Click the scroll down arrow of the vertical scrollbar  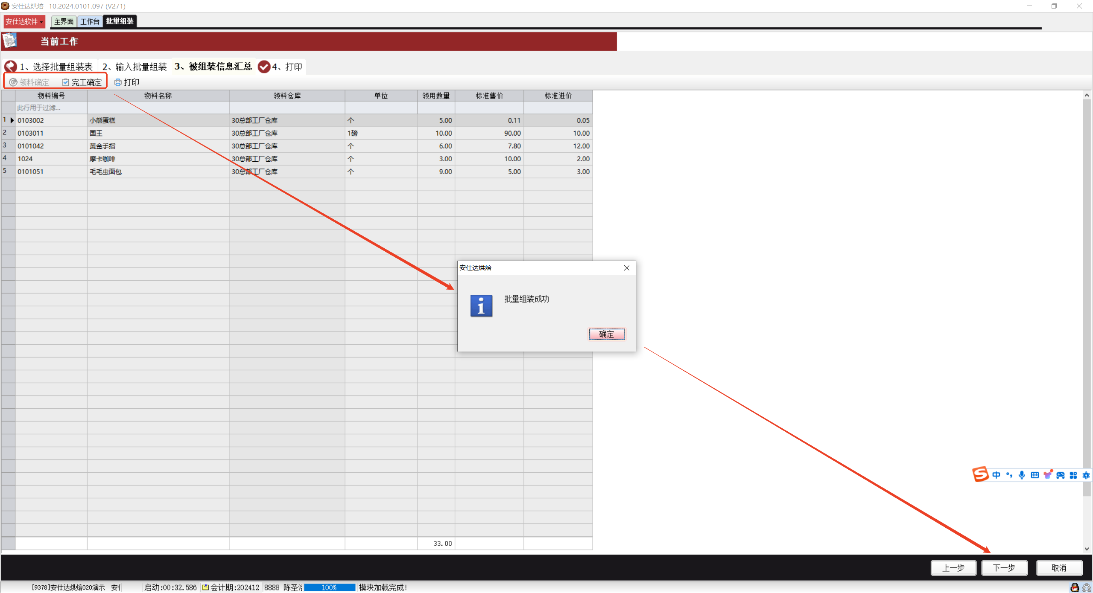1087,549
